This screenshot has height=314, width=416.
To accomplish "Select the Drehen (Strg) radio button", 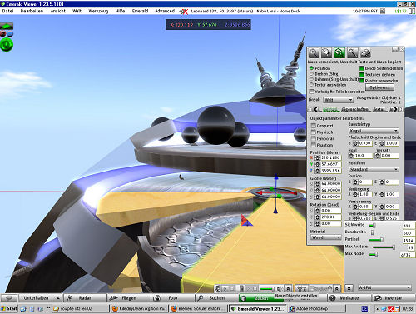I will tap(311, 74).
